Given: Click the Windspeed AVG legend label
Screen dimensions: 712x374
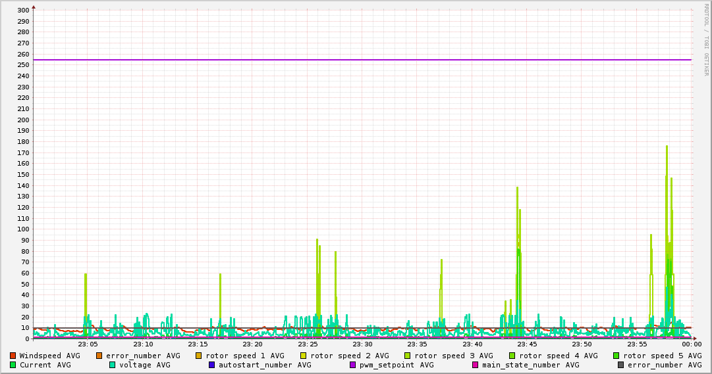Looking at the screenshot, I should (49, 356).
